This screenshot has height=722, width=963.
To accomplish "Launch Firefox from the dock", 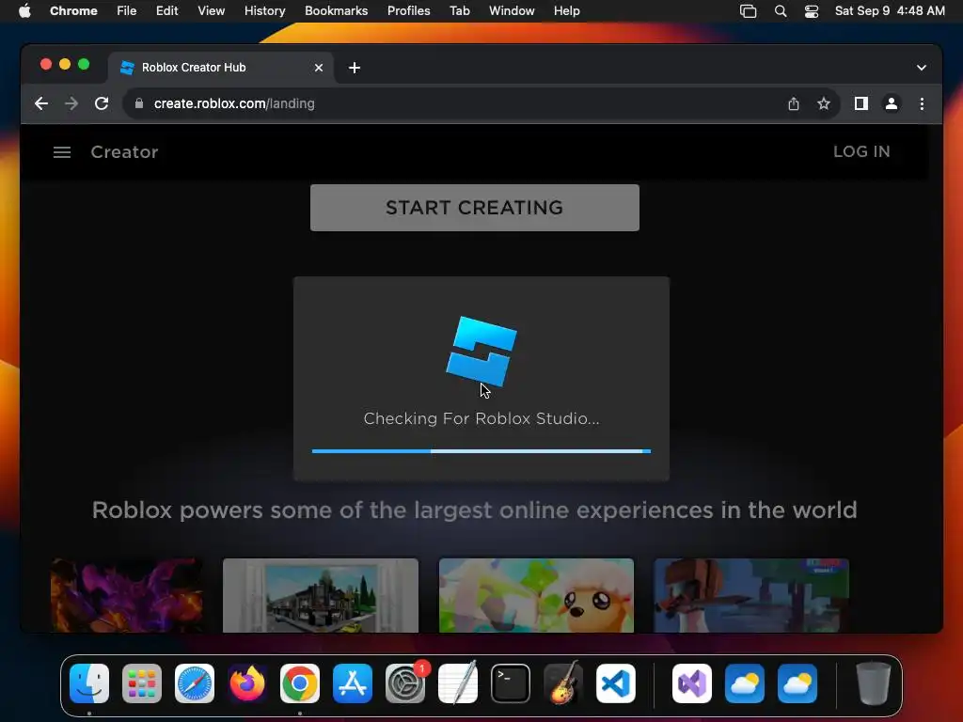I will (247, 683).
